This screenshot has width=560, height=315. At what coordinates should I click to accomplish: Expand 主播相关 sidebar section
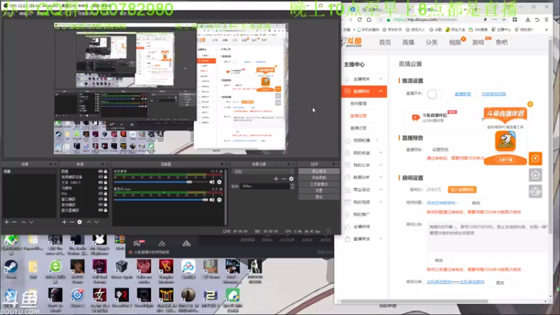(x=364, y=79)
